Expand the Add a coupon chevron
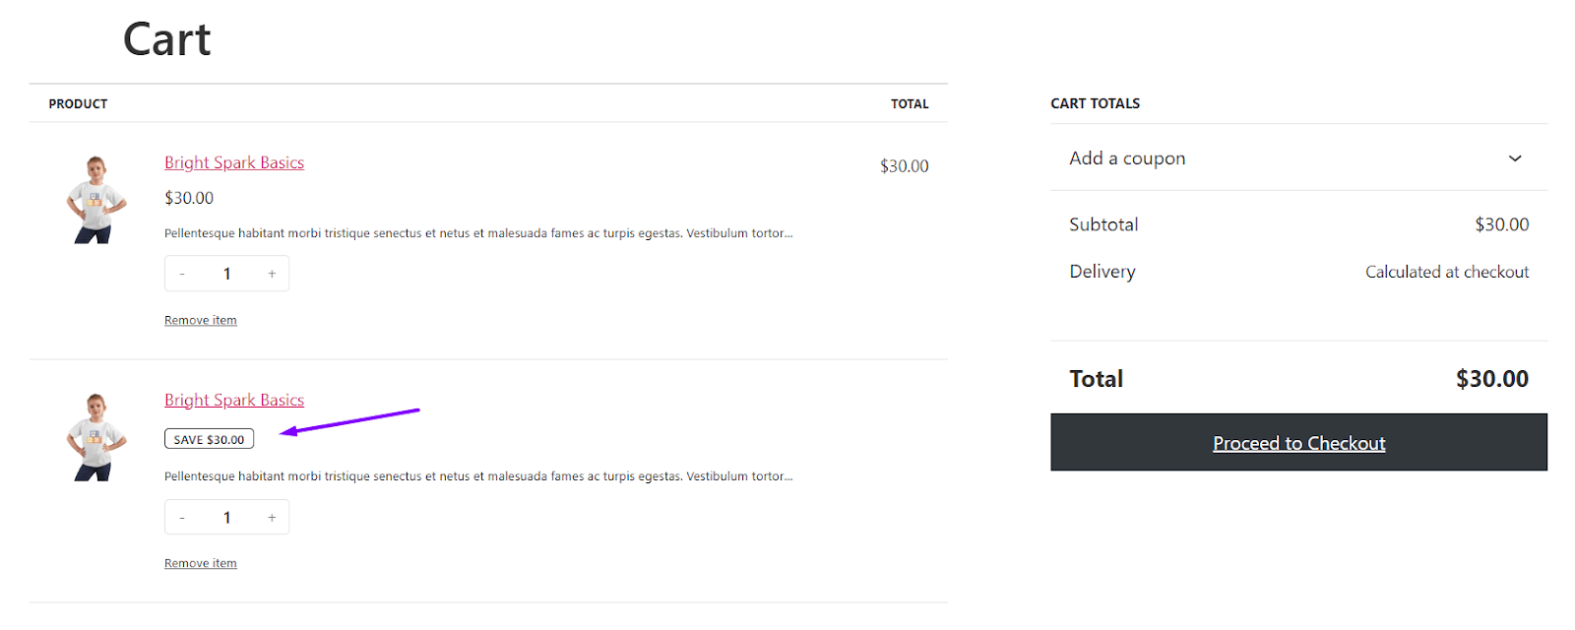1575x630 pixels. click(1515, 158)
